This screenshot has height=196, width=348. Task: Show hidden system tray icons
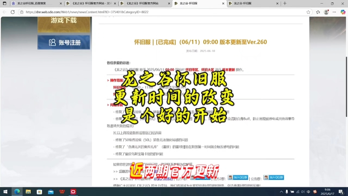(281, 192)
